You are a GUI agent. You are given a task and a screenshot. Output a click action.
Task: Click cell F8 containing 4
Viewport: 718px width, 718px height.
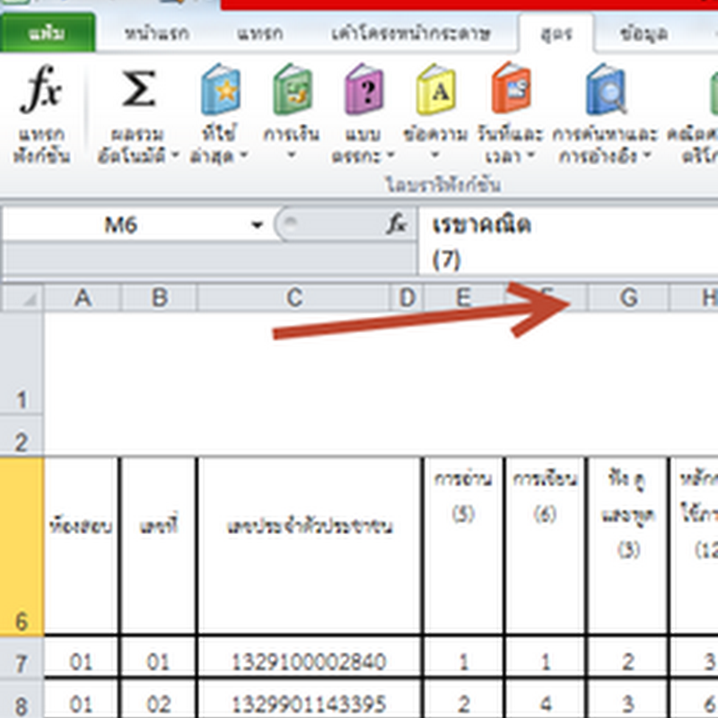pos(545,699)
